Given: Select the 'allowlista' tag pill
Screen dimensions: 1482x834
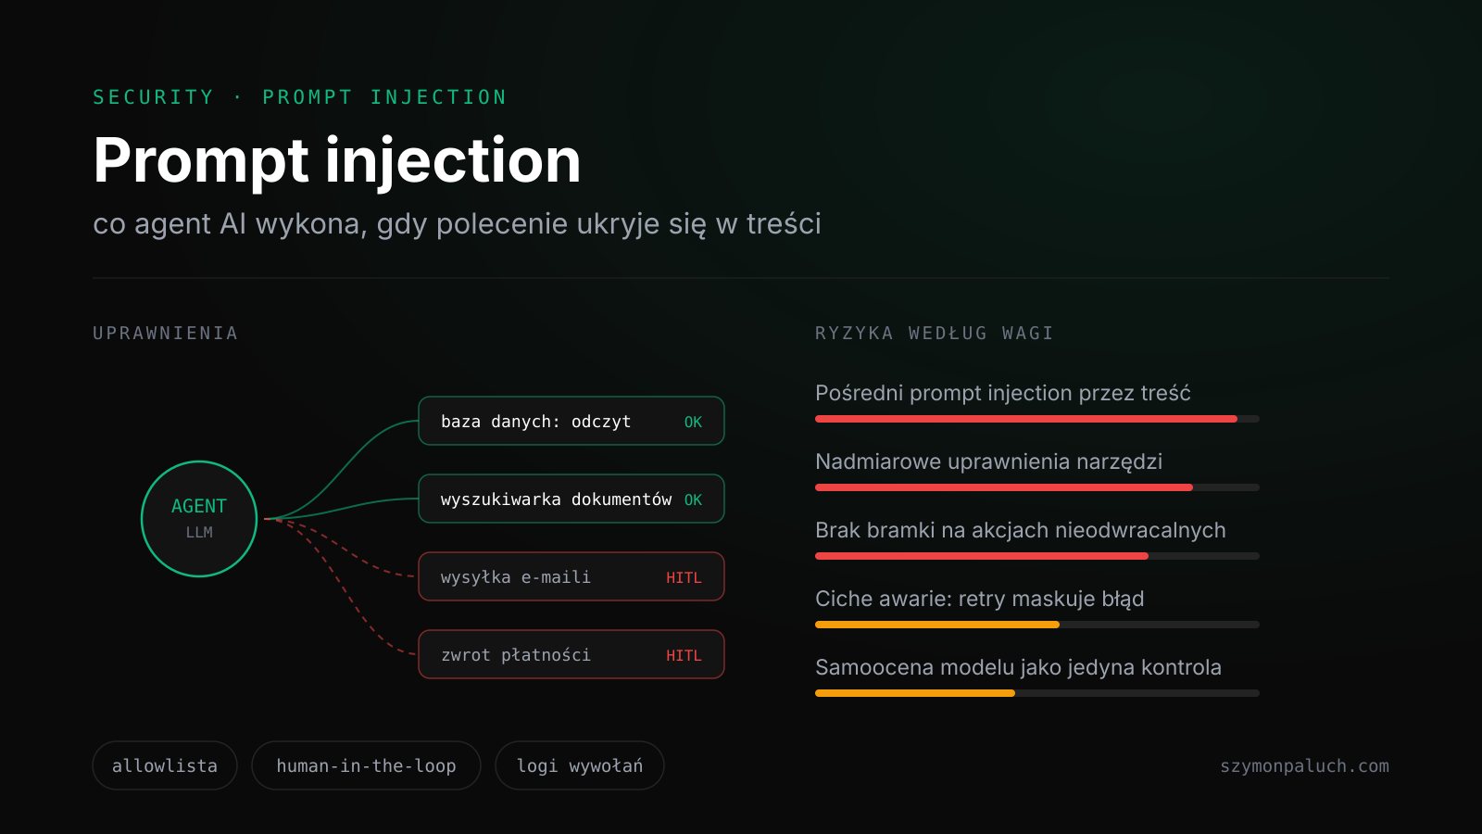Looking at the screenshot, I should tap(165, 765).
